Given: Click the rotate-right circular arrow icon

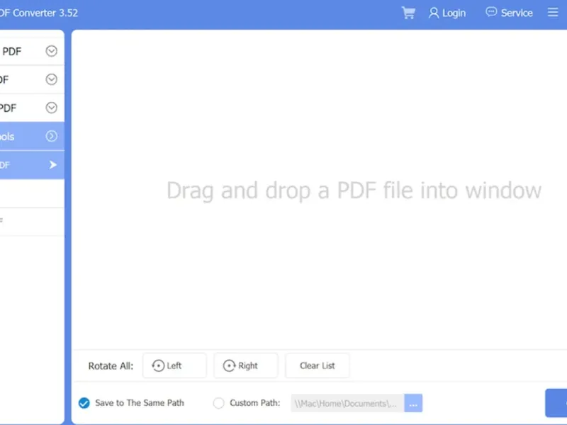Looking at the screenshot, I should pos(229,365).
